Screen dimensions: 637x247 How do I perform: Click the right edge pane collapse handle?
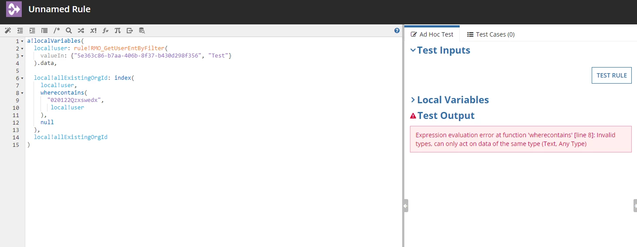coord(635,206)
